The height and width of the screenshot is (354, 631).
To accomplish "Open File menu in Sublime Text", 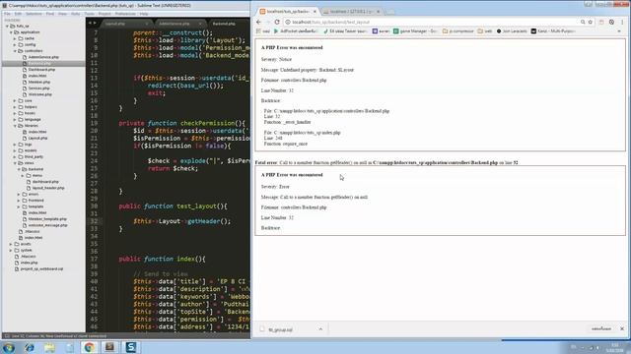I will 7,14.
